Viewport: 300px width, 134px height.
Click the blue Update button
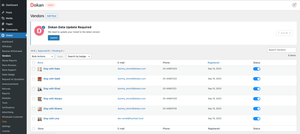pyautogui.click(x=54, y=38)
